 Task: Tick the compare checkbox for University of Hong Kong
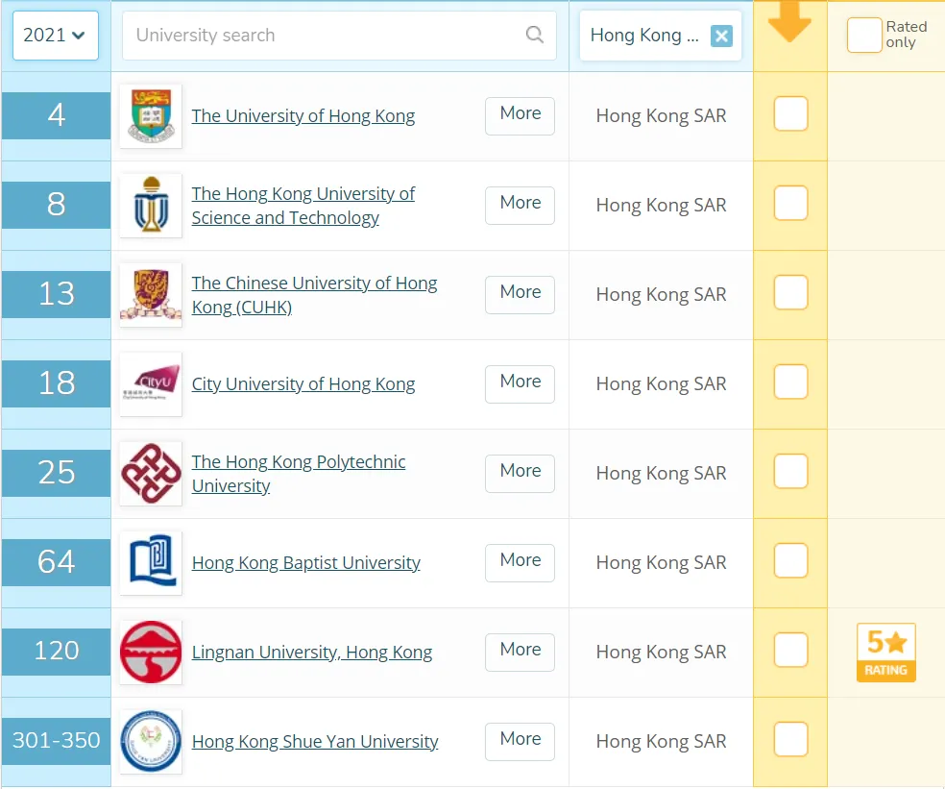tap(790, 114)
